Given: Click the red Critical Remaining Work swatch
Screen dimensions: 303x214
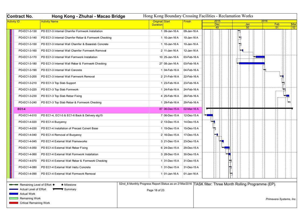Looking at the screenshot, I should [13, 203].
